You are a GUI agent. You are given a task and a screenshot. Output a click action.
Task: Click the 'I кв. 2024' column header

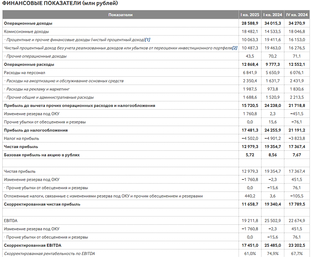point(272,15)
